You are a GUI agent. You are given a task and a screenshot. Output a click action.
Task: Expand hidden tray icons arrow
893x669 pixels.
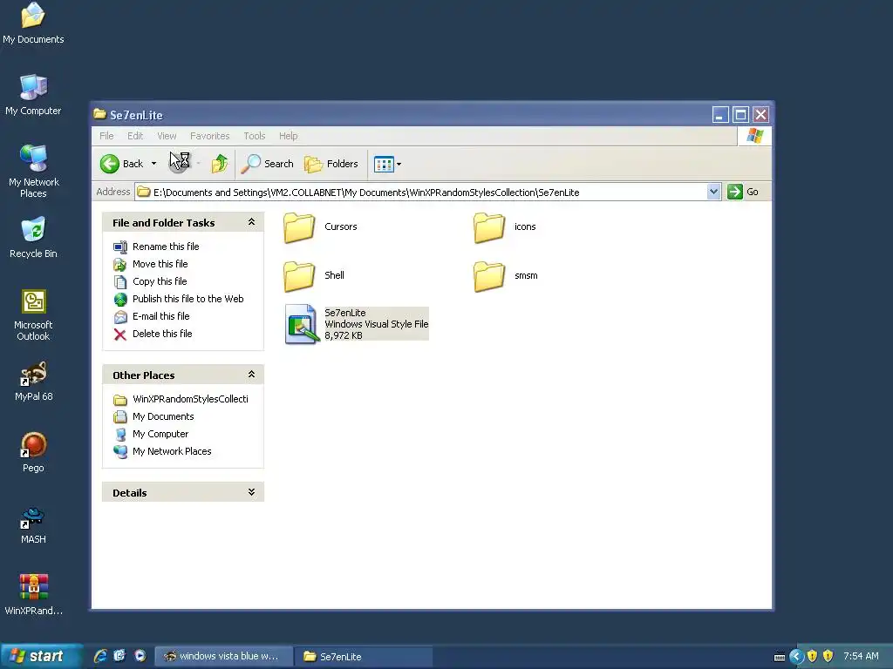[x=796, y=657]
